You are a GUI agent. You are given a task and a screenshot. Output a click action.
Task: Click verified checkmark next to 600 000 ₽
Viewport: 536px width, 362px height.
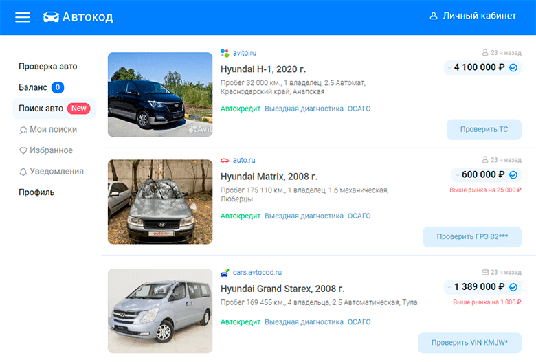513,175
